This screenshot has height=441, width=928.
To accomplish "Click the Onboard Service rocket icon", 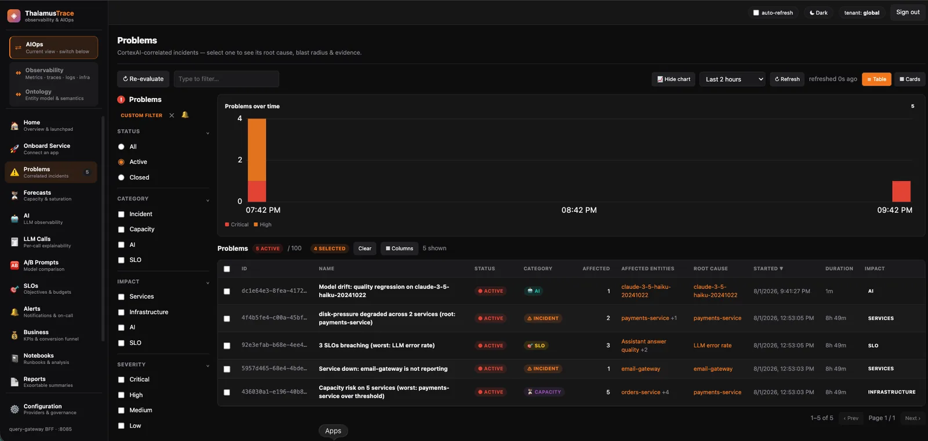I will [14, 149].
